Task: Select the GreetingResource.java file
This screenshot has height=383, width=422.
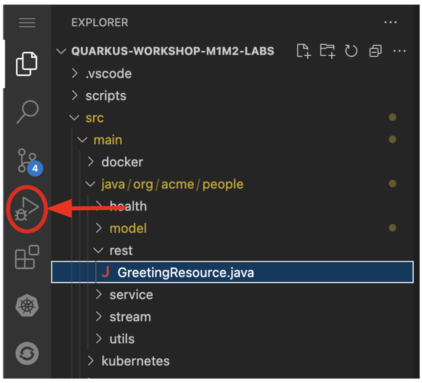Action: tap(186, 273)
